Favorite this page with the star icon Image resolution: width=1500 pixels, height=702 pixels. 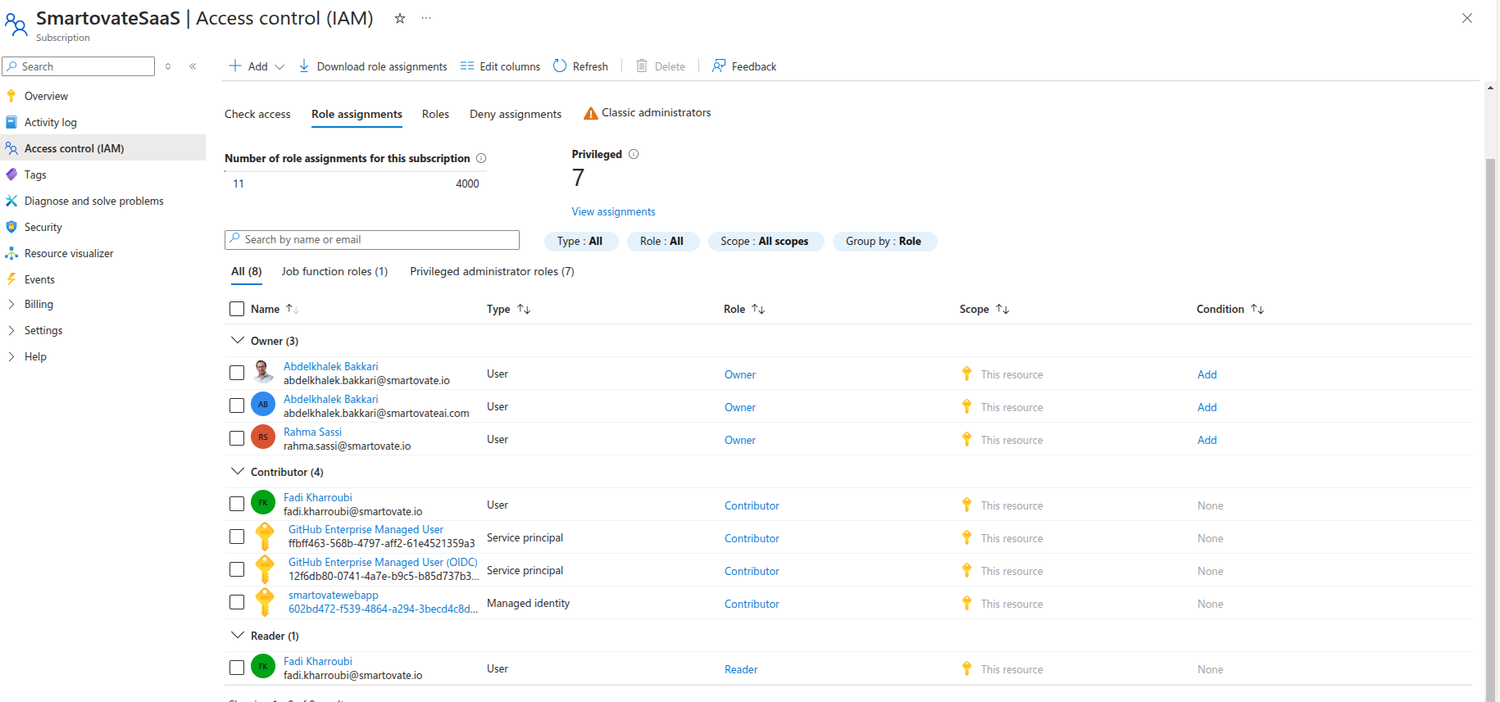pos(400,18)
